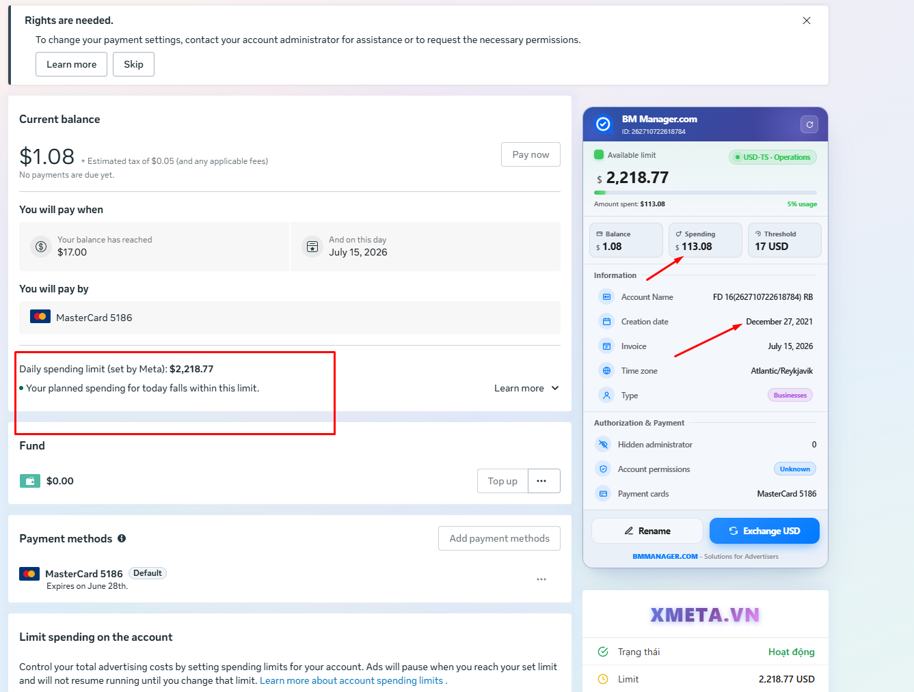The width and height of the screenshot is (914, 692).
Task: Click the Account permissions shield icon
Action: (603, 469)
